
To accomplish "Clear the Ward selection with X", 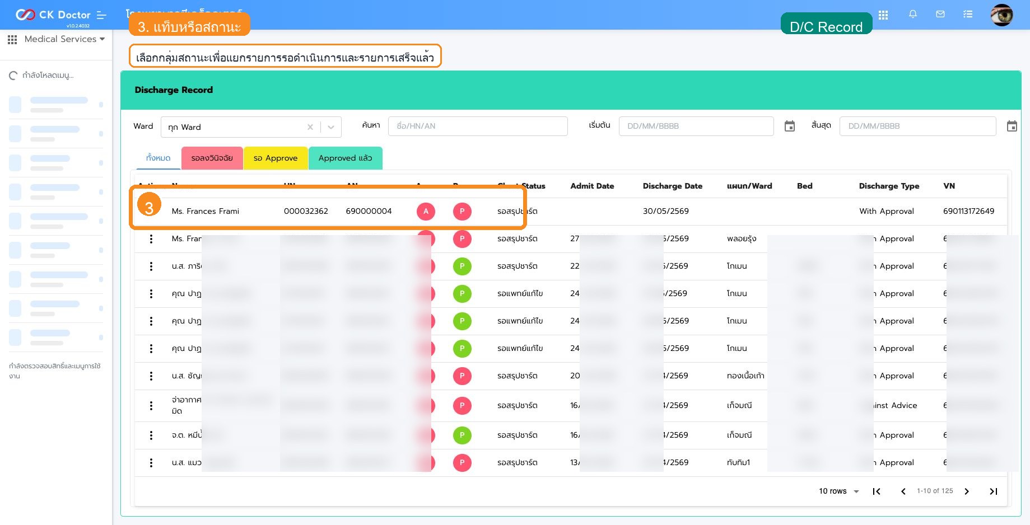I will click(x=310, y=127).
